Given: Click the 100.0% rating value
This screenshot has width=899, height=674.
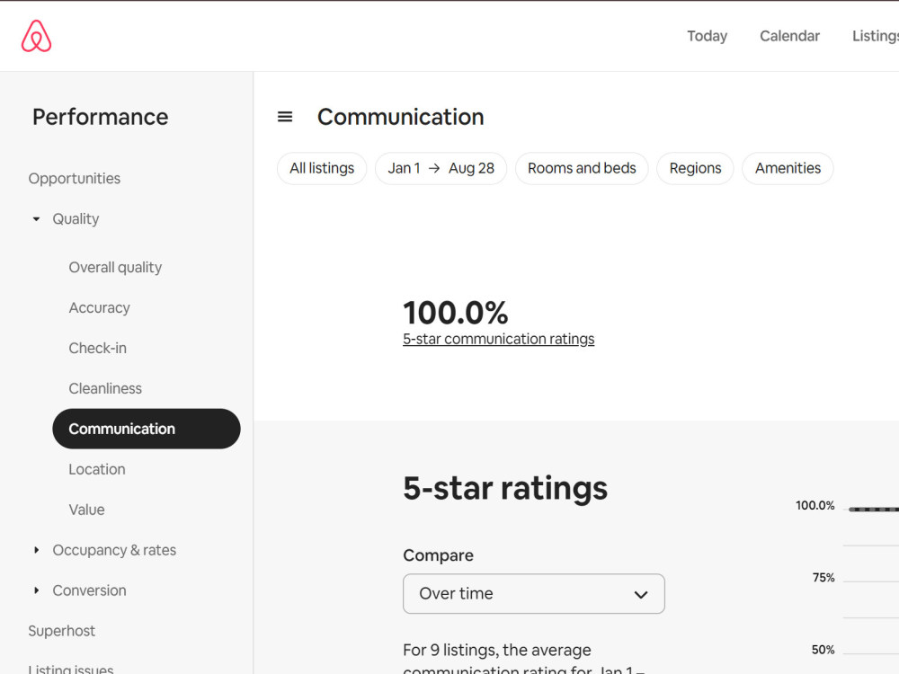Looking at the screenshot, I should tap(455, 313).
